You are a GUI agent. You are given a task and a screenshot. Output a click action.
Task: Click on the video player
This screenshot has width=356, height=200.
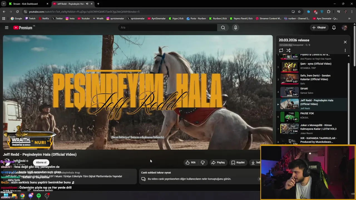138,92
